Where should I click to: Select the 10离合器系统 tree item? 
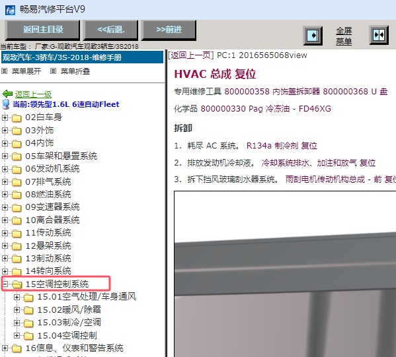tap(52, 220)
